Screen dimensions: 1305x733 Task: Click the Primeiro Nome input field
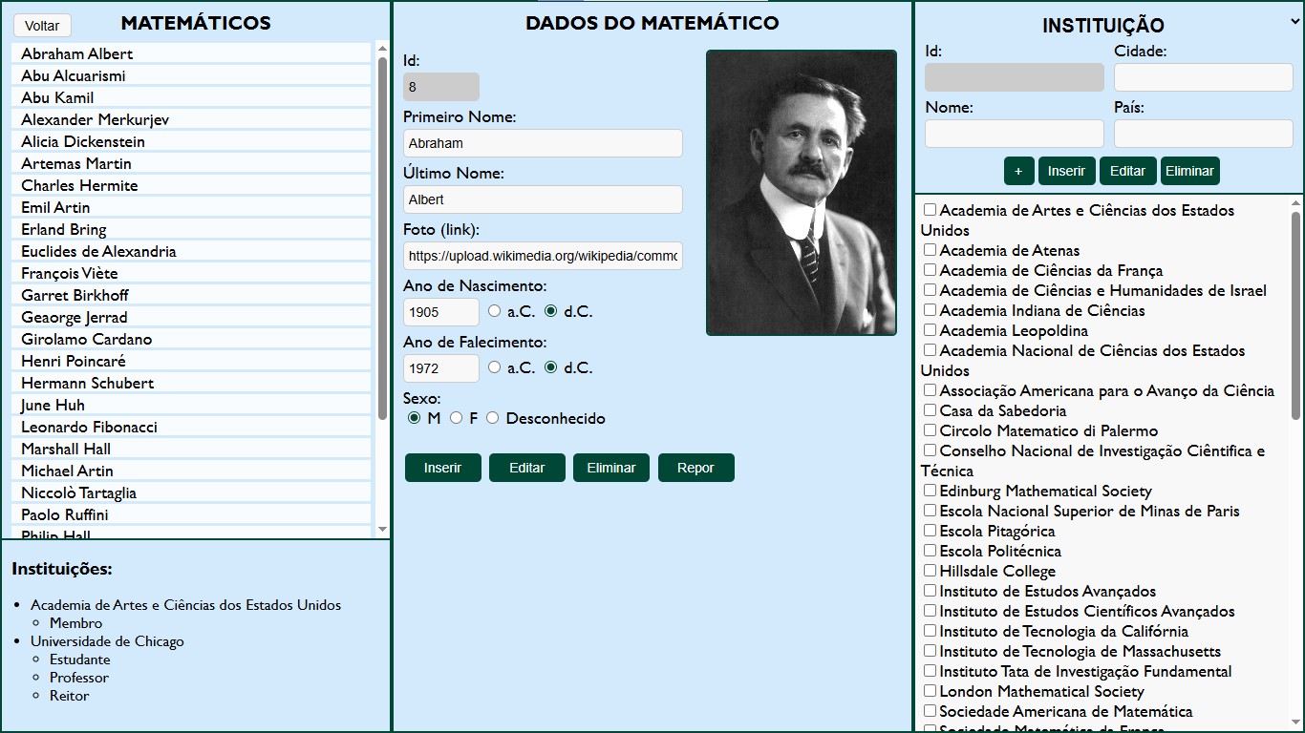click(x=543, y=143)
